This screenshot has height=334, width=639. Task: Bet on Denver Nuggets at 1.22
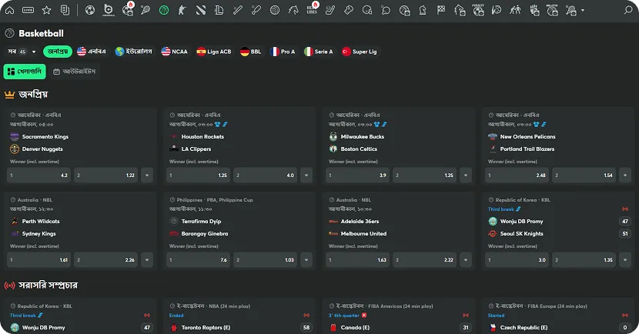tap(106, 175)
